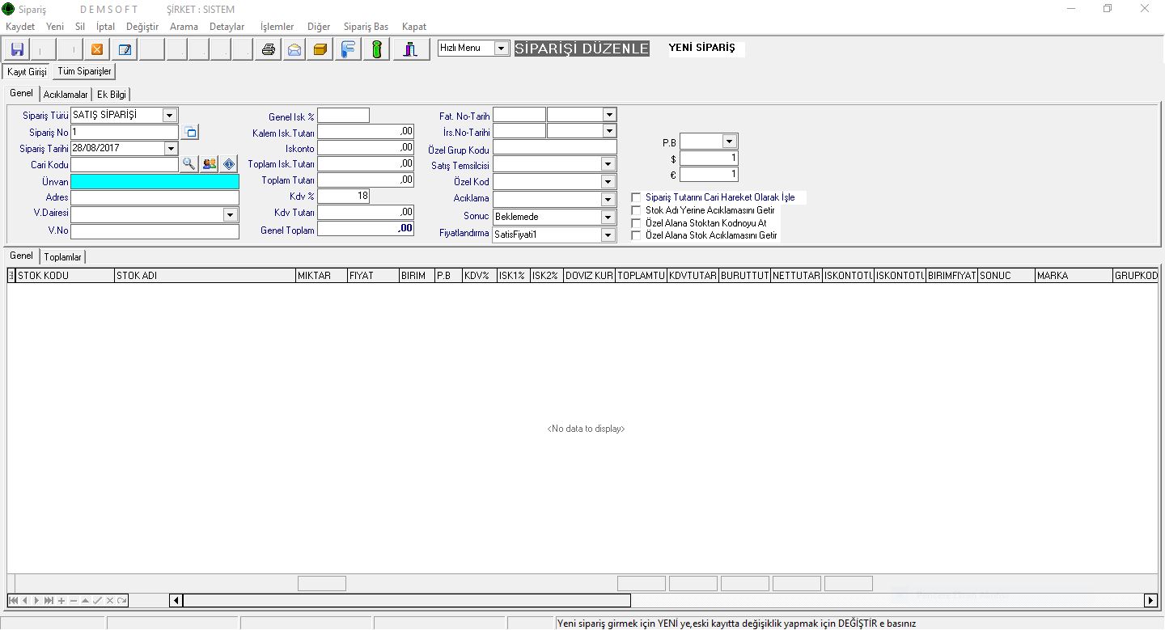Click the green info icon in toolbar
This screenshot has width=1165, height=630.
[376, 49]
